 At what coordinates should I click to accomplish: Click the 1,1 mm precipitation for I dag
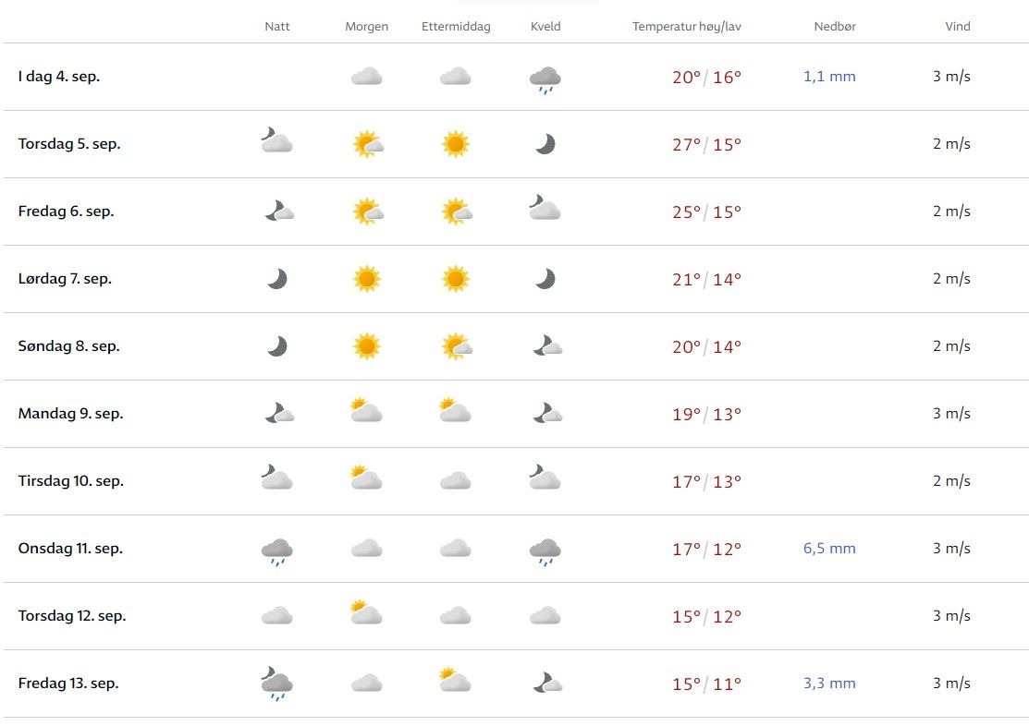pos(829,77)
